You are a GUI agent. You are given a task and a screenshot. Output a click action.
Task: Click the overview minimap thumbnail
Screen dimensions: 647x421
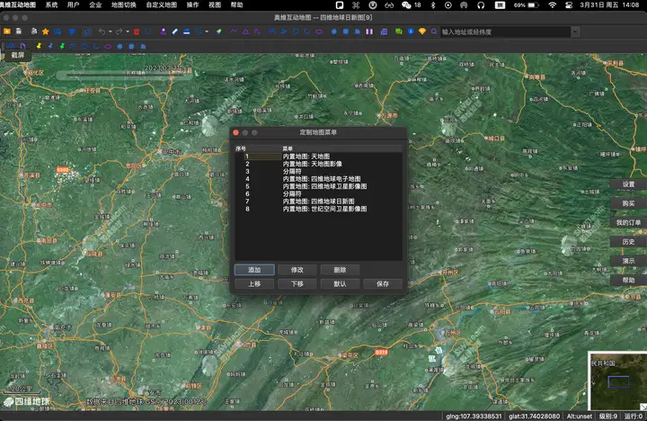click(x=616, y=381)
